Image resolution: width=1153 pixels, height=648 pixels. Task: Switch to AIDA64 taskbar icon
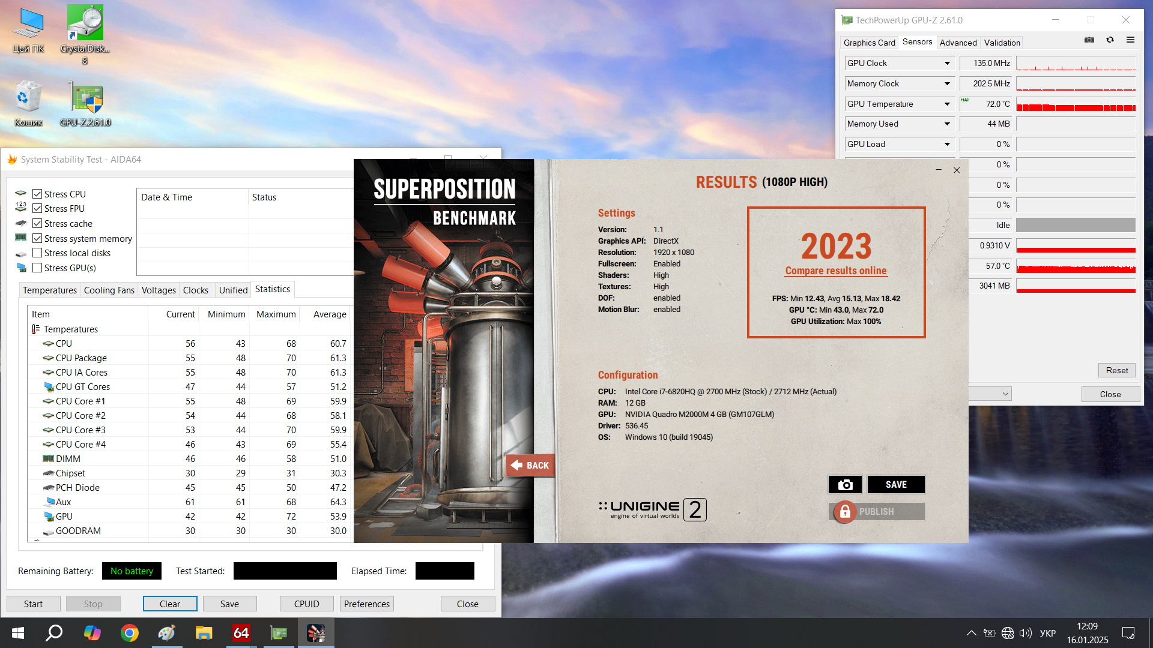[241, 633]
